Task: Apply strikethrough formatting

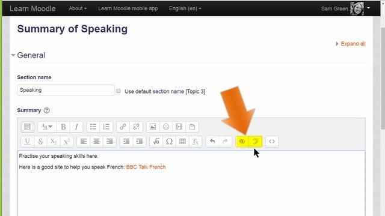Action: pos(40,142)
